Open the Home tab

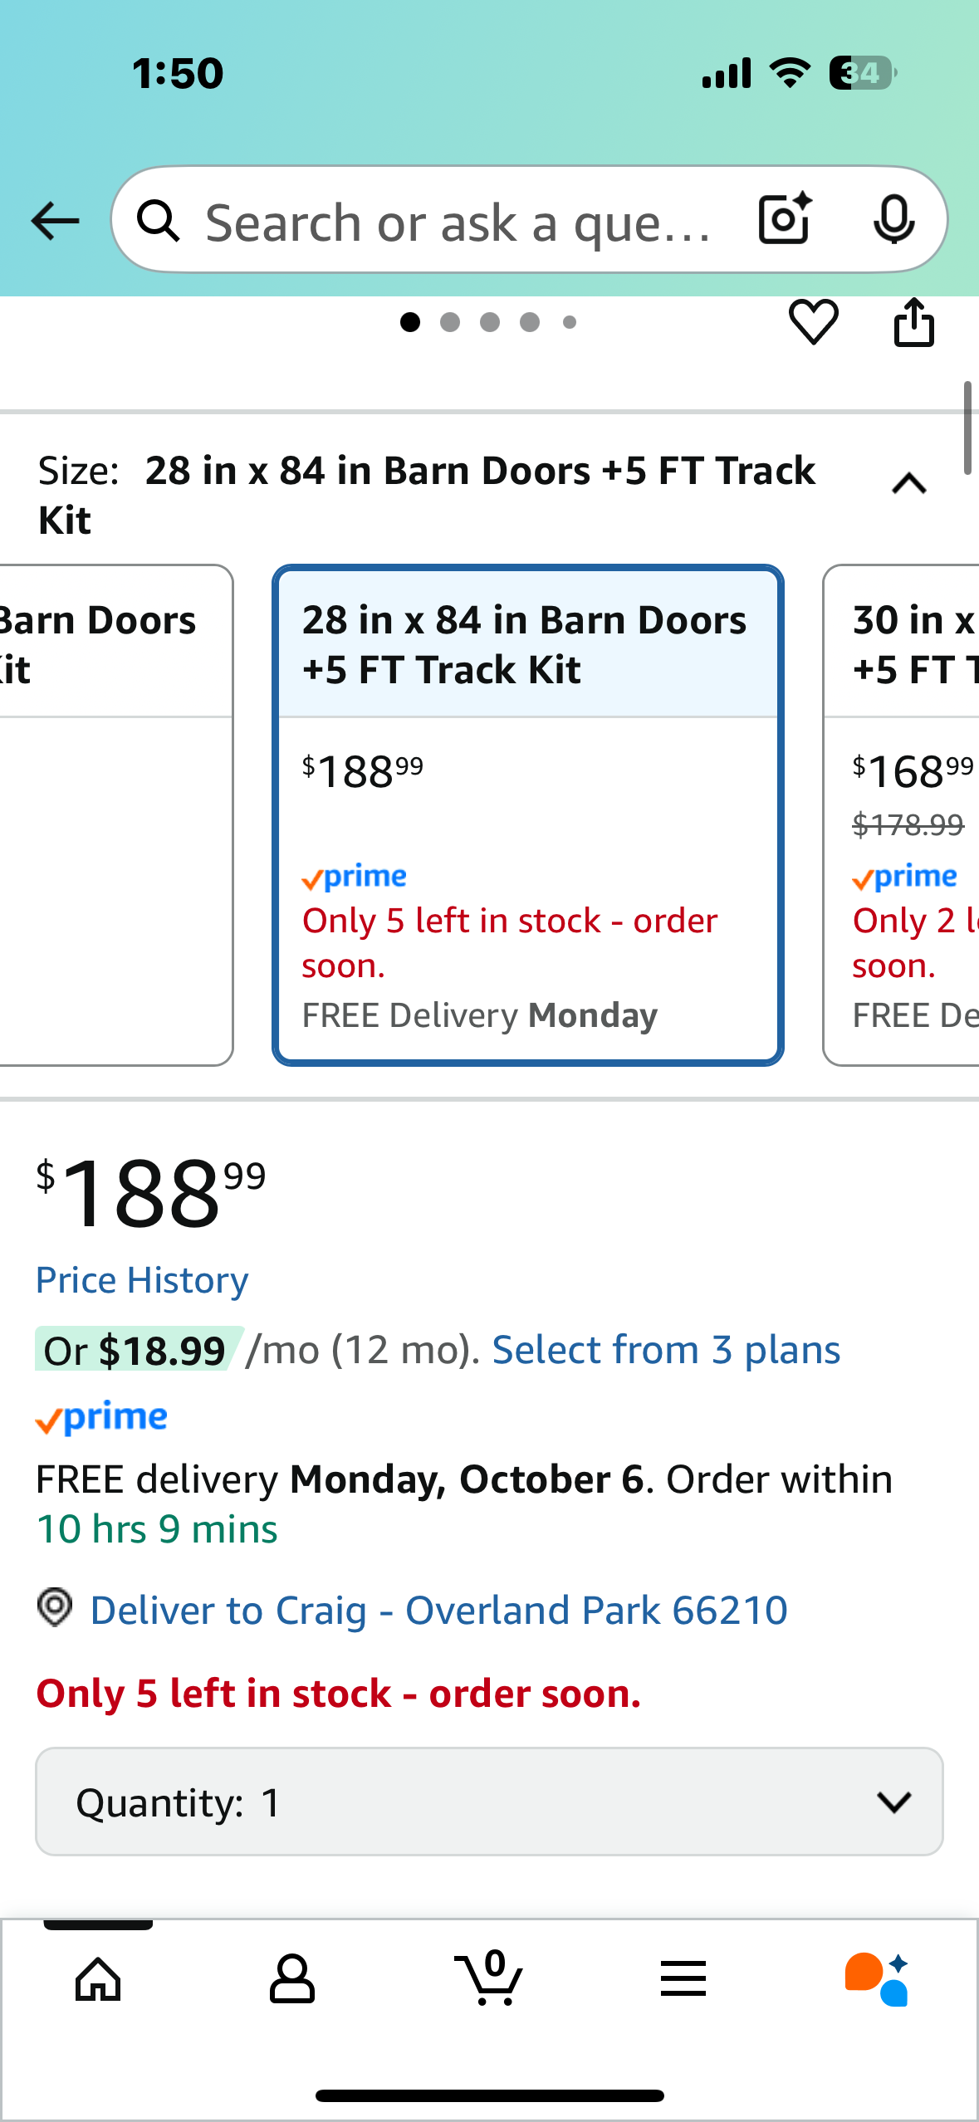point(98,1979)
